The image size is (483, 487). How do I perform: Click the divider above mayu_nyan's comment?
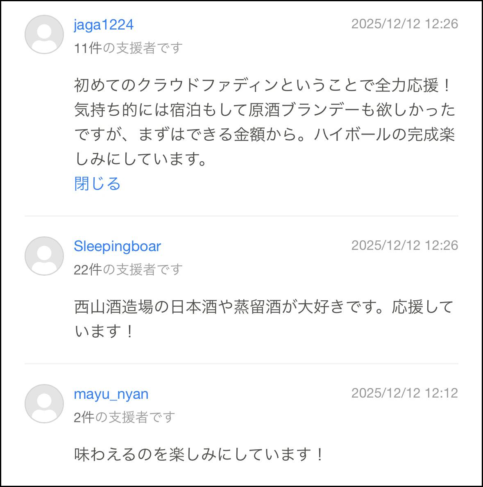[241, 364]
